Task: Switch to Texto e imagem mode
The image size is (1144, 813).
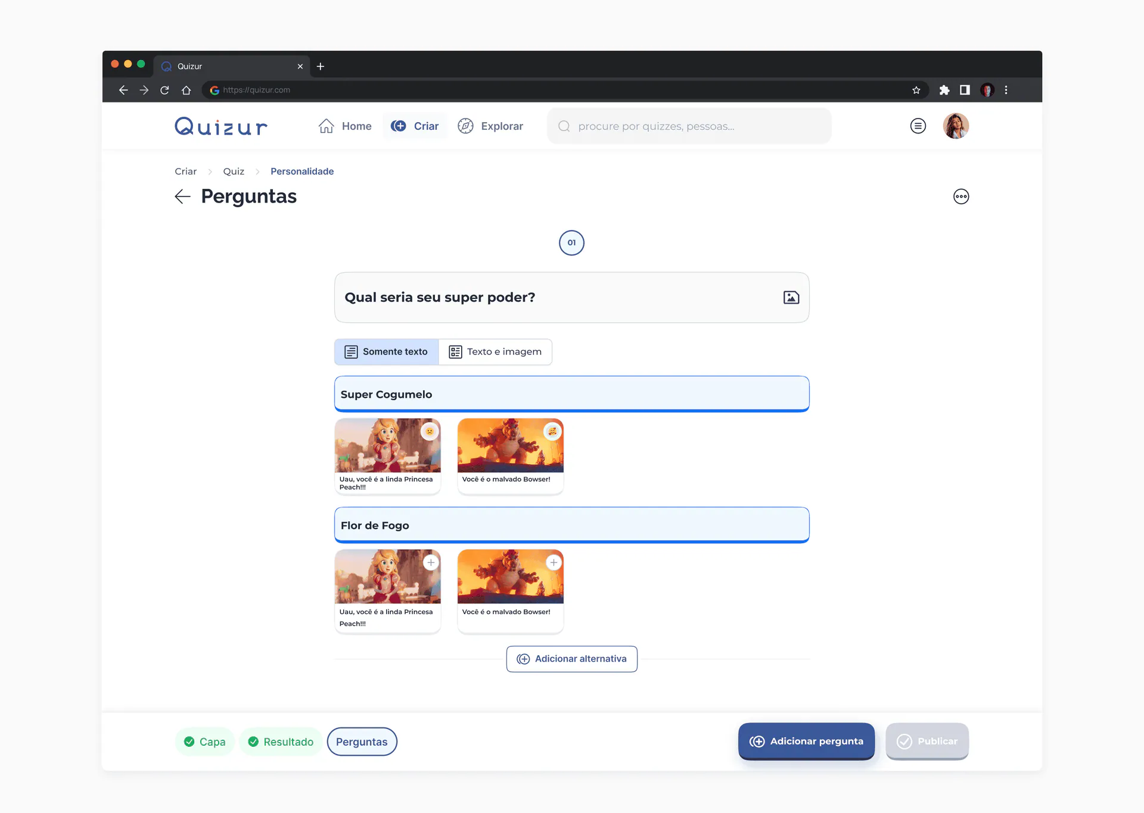Action: pos(495,352)
